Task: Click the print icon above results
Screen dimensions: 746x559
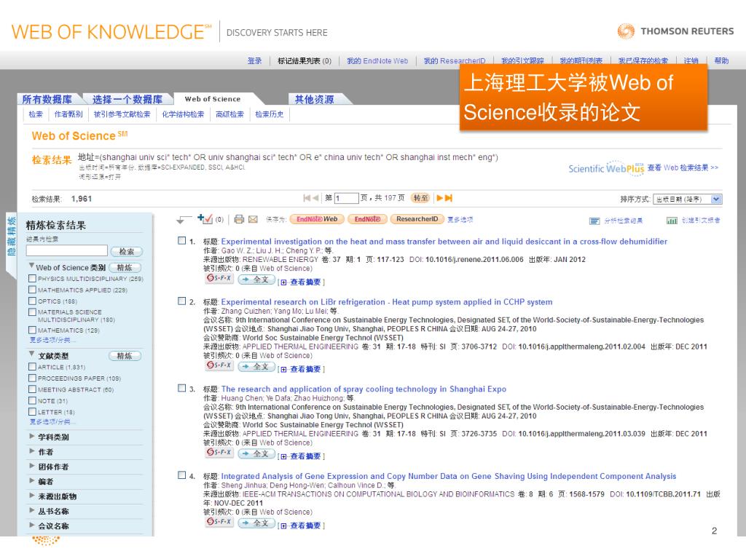Action: (239, 219)
